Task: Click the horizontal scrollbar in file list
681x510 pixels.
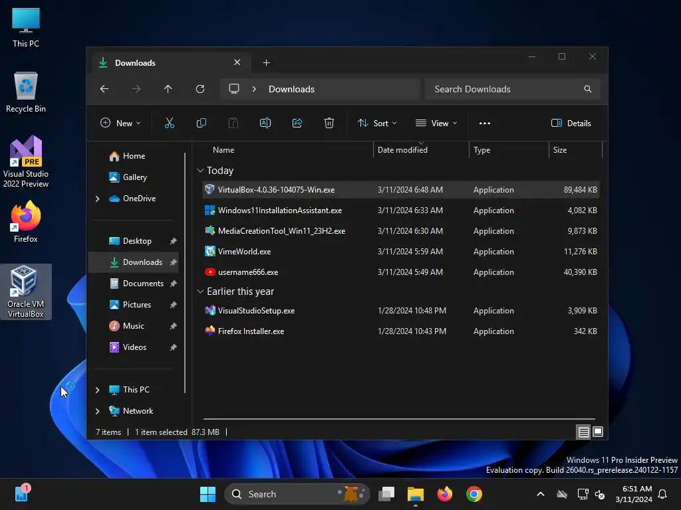Action: (x=399, y=420)
